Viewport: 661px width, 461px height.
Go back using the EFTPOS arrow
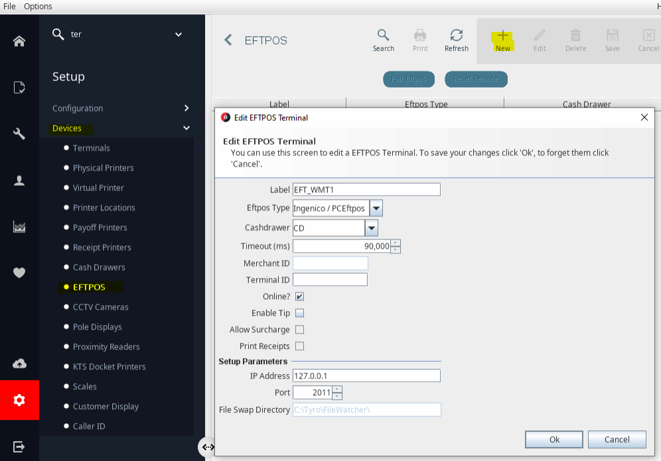pos(228,40)
